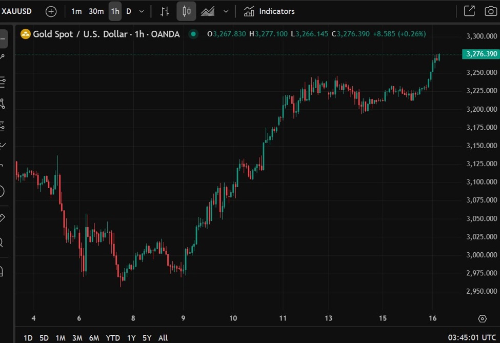The width and height of the screenshot is (500, 343).
Task: Toggle candlestick chart style
Action: click(x=186, y=11)
